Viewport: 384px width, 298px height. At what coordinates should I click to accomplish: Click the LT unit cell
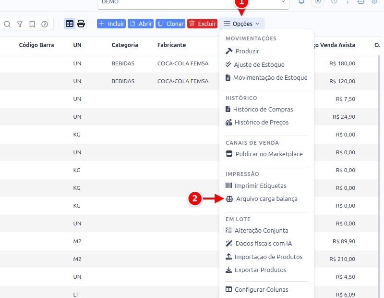[x=76, y=295]
